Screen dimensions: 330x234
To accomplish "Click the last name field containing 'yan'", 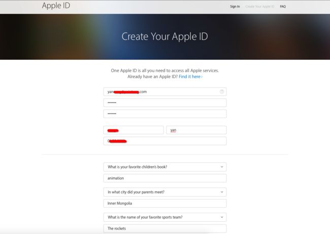I will click(196, 130).
